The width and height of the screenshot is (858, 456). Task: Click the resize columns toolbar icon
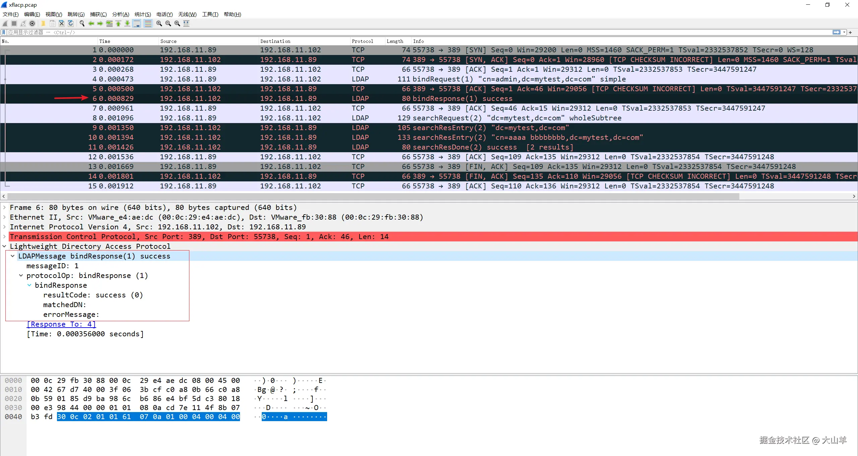(x=186, y=23)
